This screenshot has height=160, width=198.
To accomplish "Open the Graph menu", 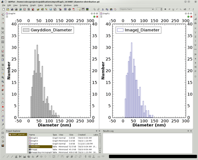I will (x=33, y=5).
